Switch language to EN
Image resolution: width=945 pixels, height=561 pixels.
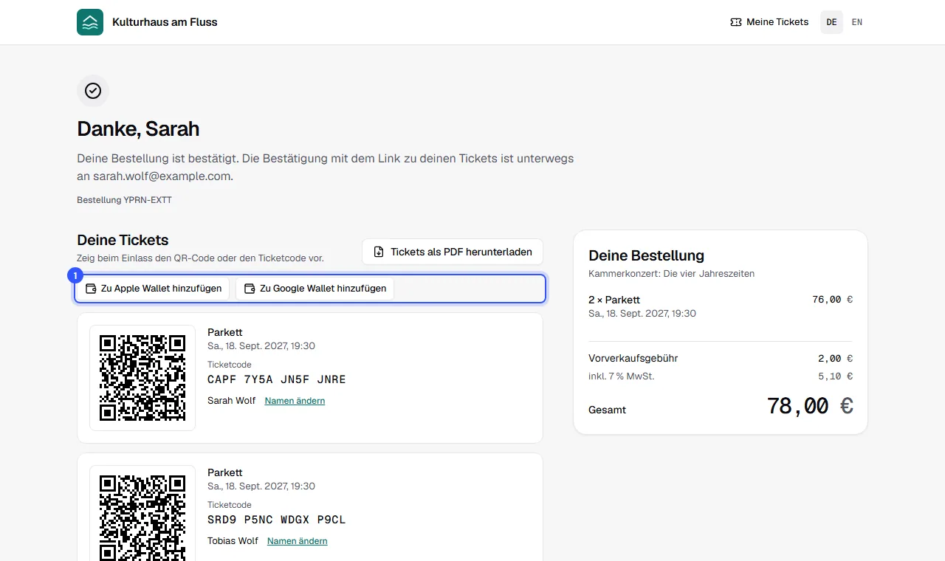coord(857,22)
